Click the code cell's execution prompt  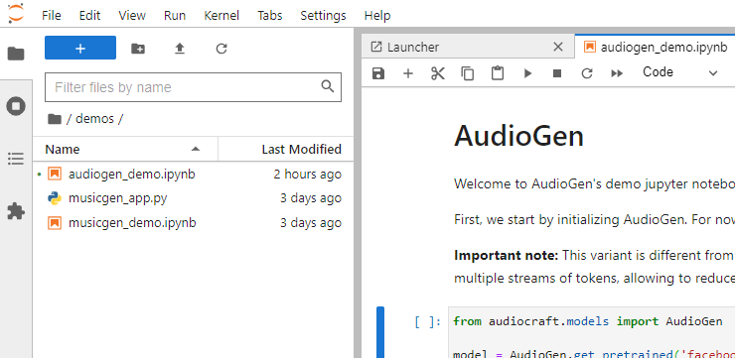click(x=427, y=321)
